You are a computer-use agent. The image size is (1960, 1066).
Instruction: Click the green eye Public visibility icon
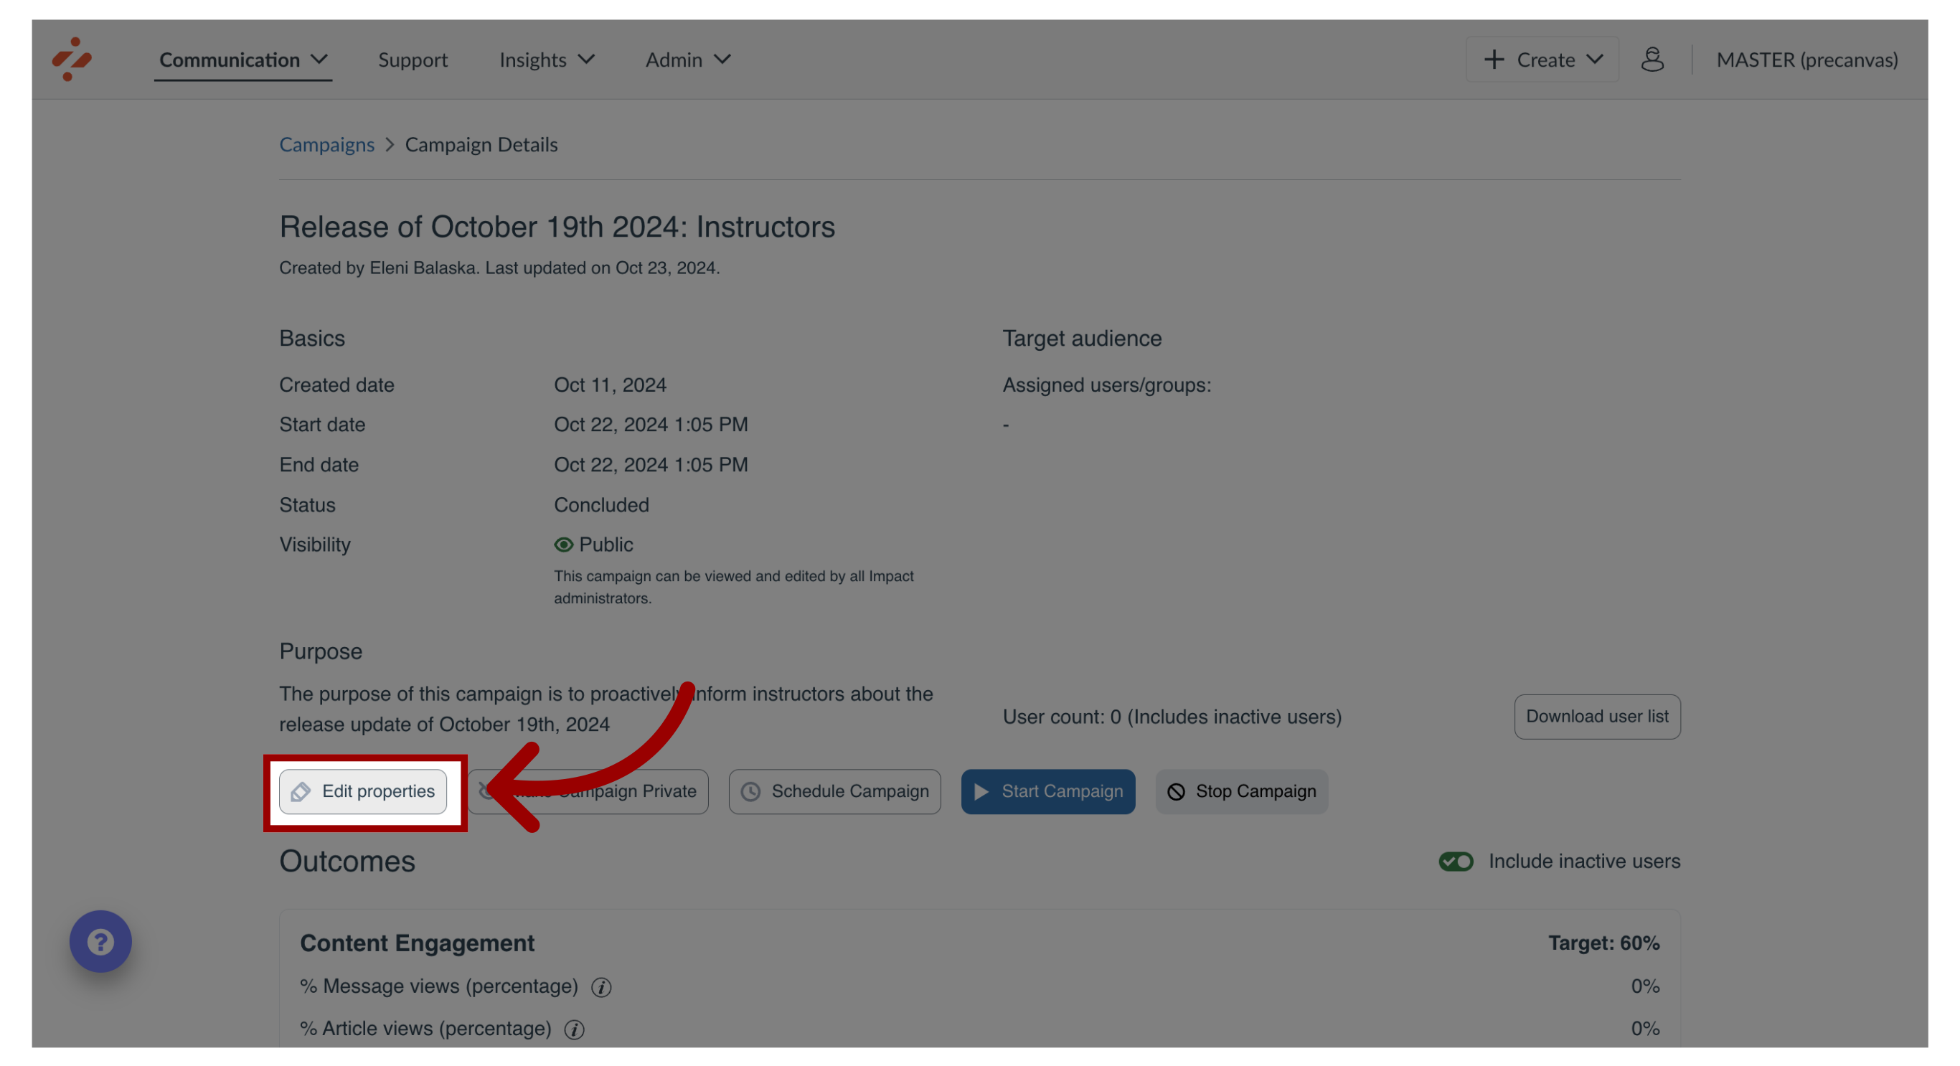563,544
